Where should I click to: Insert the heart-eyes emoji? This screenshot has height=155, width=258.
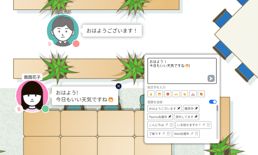(x=167, y=94)
